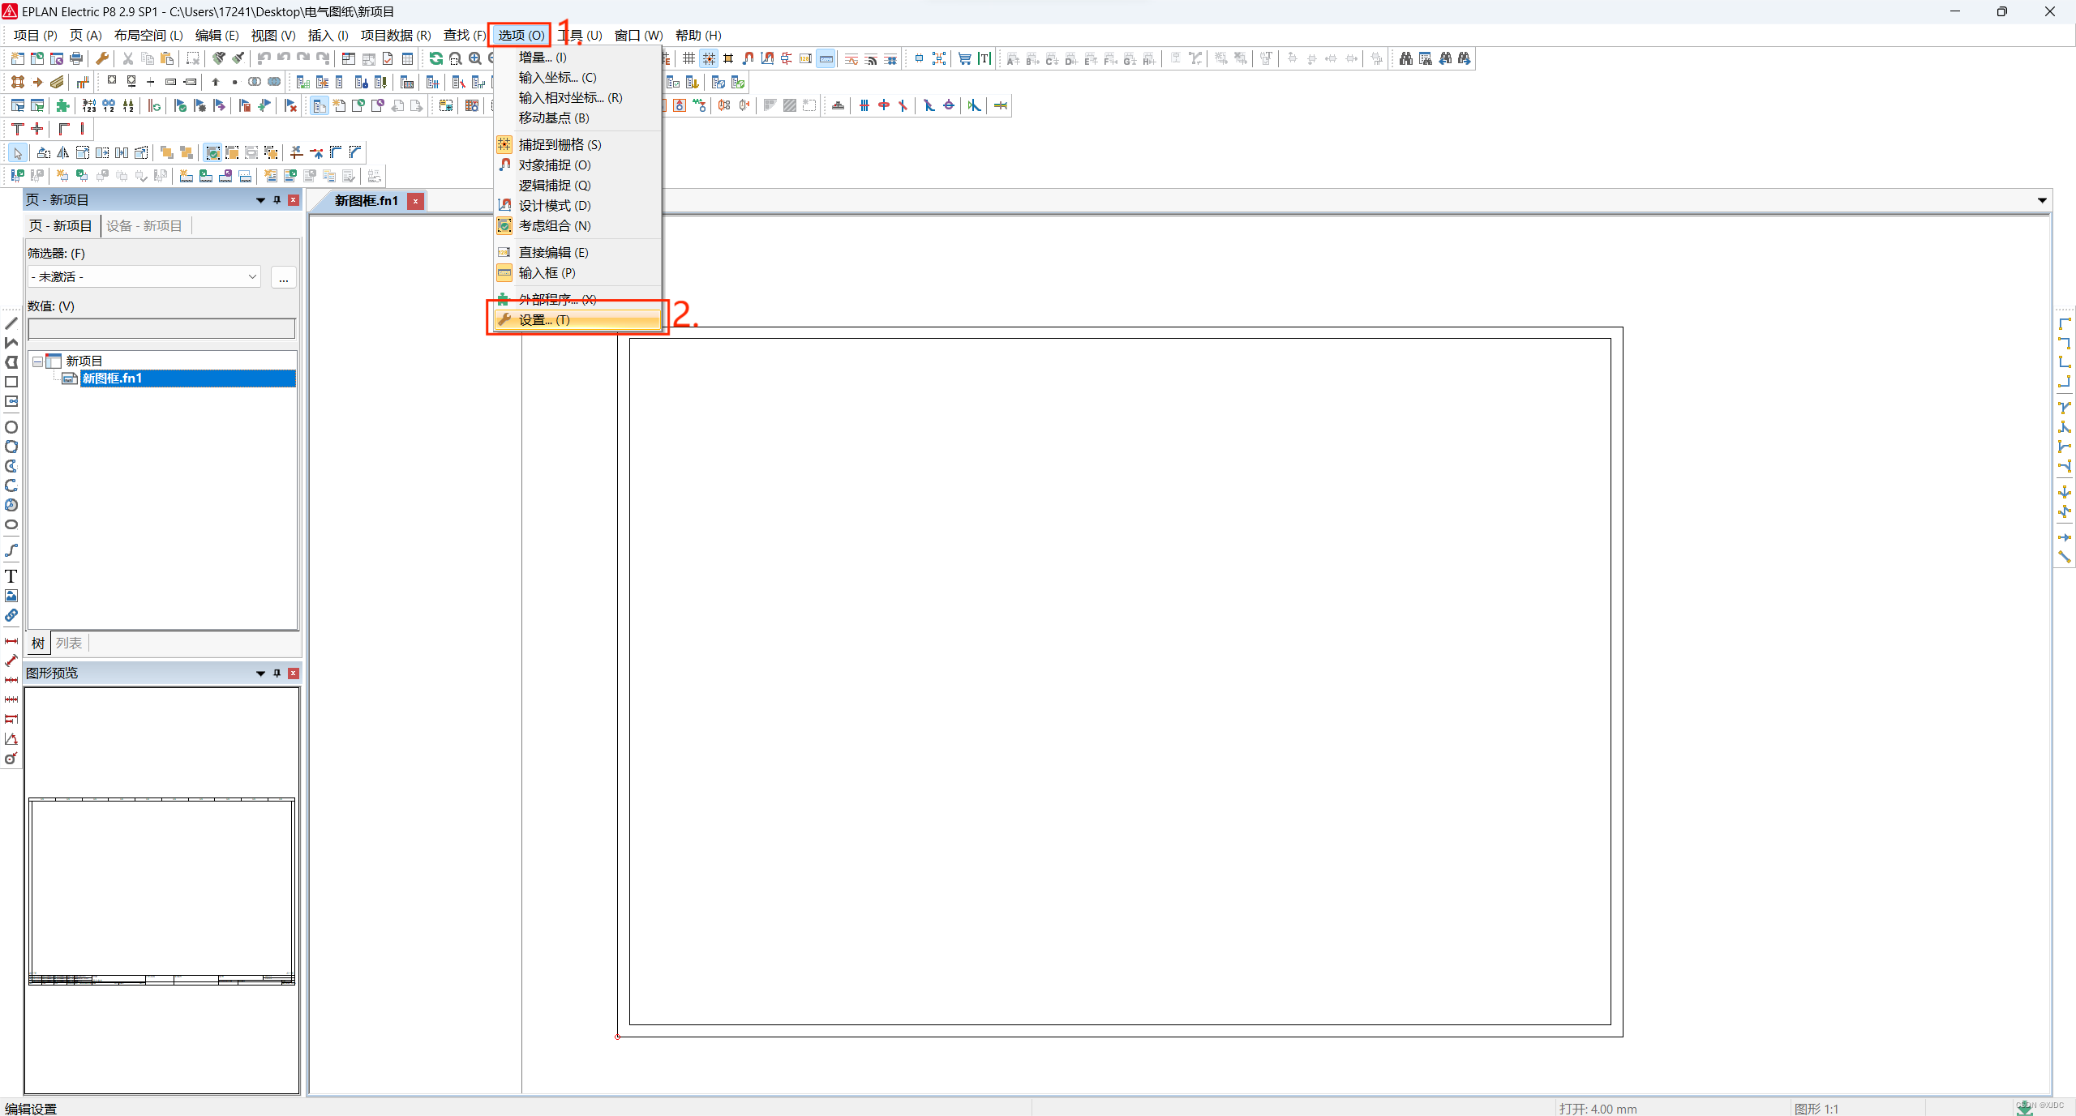
Task: Click the Print icon in toolbar
Action: 76,58
